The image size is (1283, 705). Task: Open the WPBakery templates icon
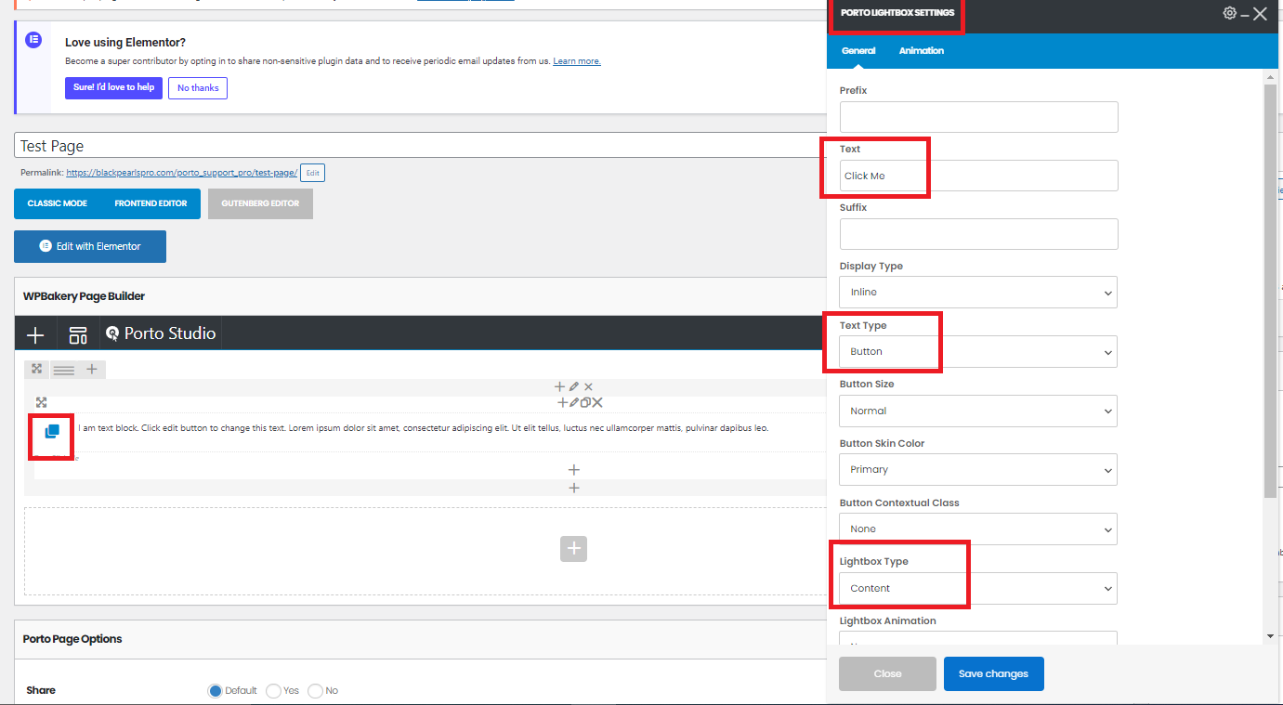click(78, 334)
